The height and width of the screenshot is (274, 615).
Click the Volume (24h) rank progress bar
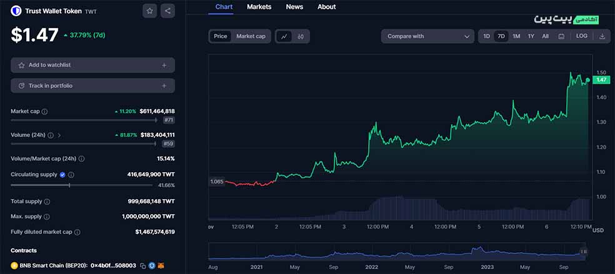[84, 144]
